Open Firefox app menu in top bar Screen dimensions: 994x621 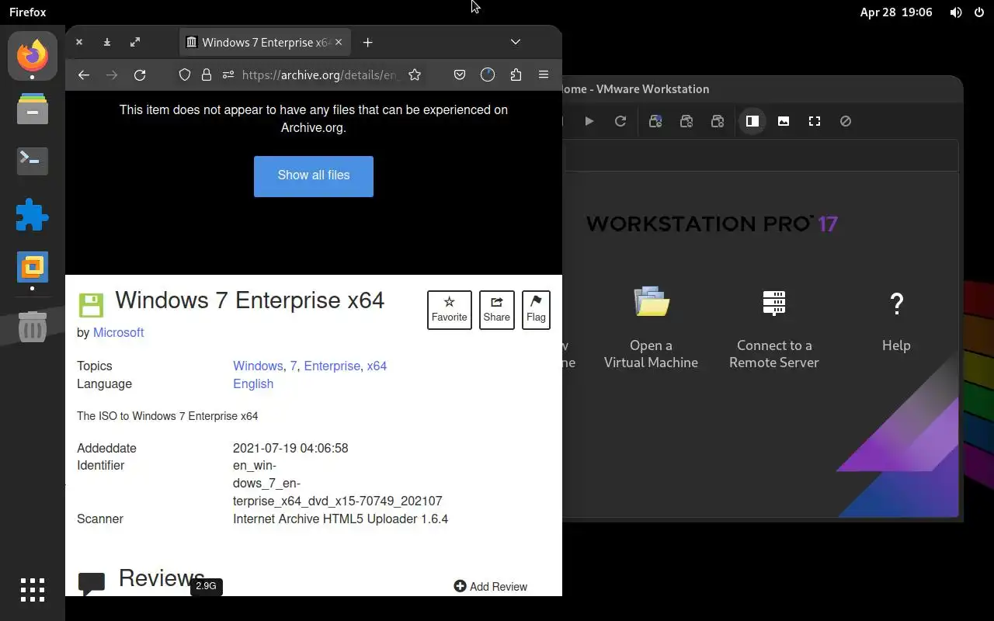click(28, 12)
